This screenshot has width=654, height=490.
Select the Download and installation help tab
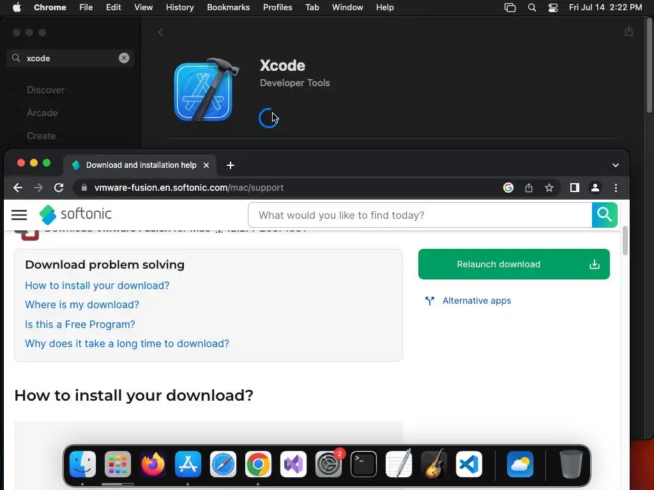140,165
